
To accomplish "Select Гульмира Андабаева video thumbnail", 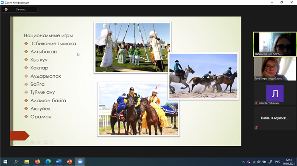I will (275, 69).
